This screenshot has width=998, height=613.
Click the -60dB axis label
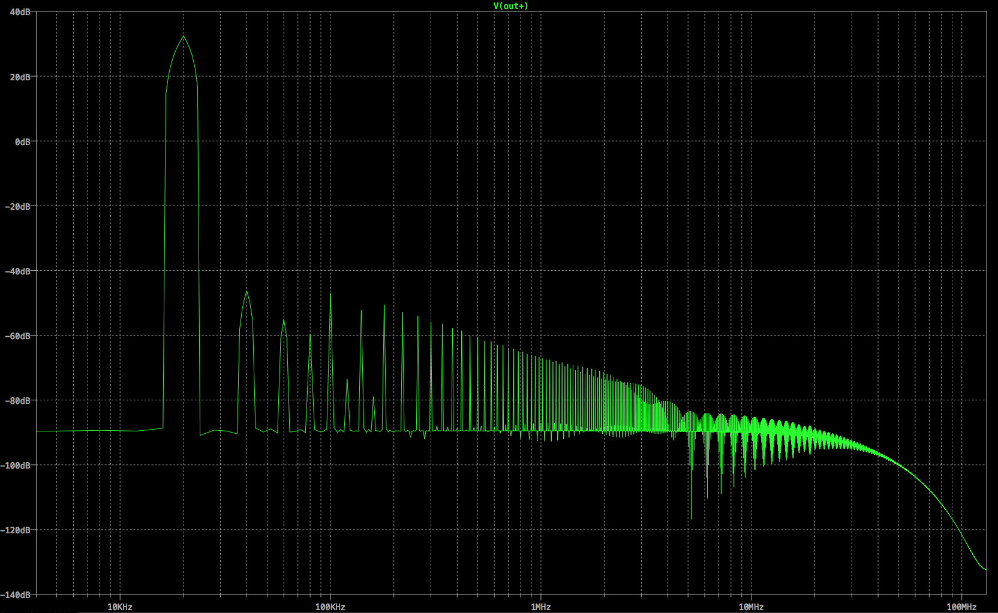click(18, 336)
